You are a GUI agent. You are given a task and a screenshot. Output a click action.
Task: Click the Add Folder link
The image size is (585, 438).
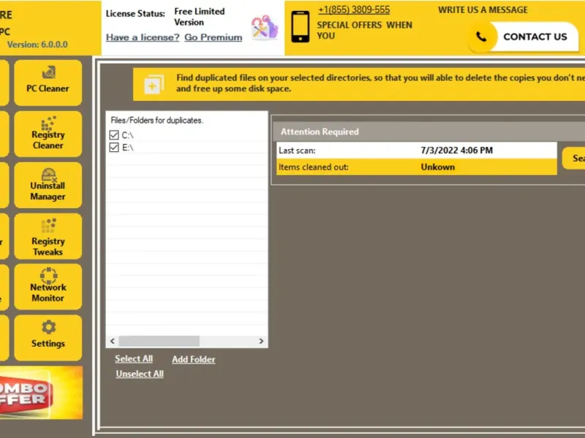(x=194, y=359)
